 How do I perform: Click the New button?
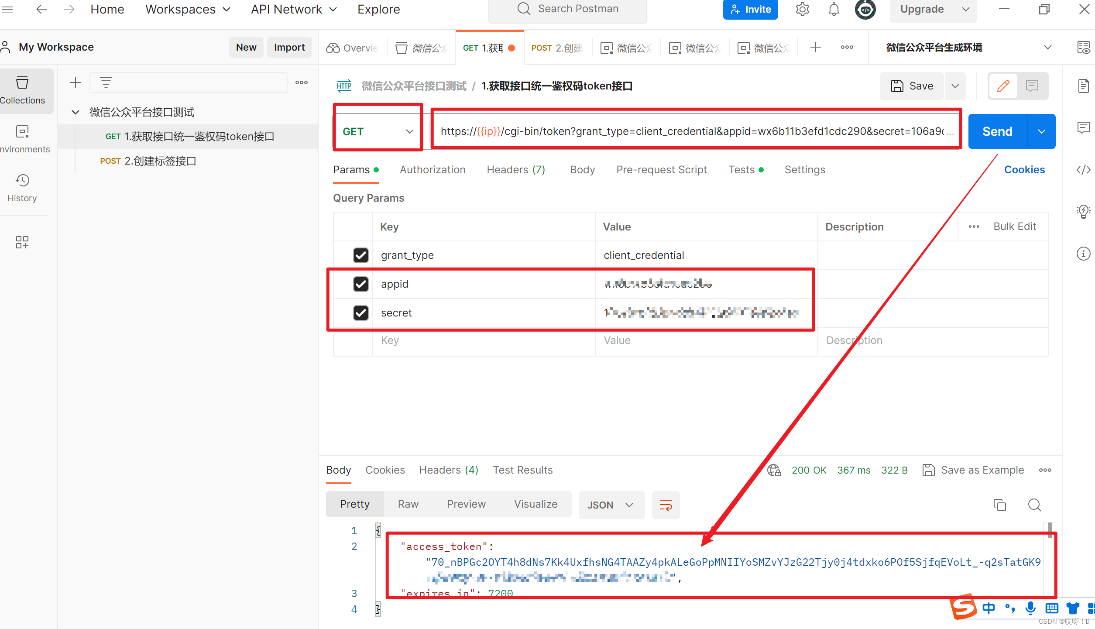coord(246,47)
